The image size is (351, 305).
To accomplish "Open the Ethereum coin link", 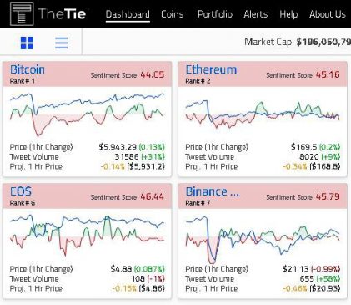I will (x=211, y=69).
